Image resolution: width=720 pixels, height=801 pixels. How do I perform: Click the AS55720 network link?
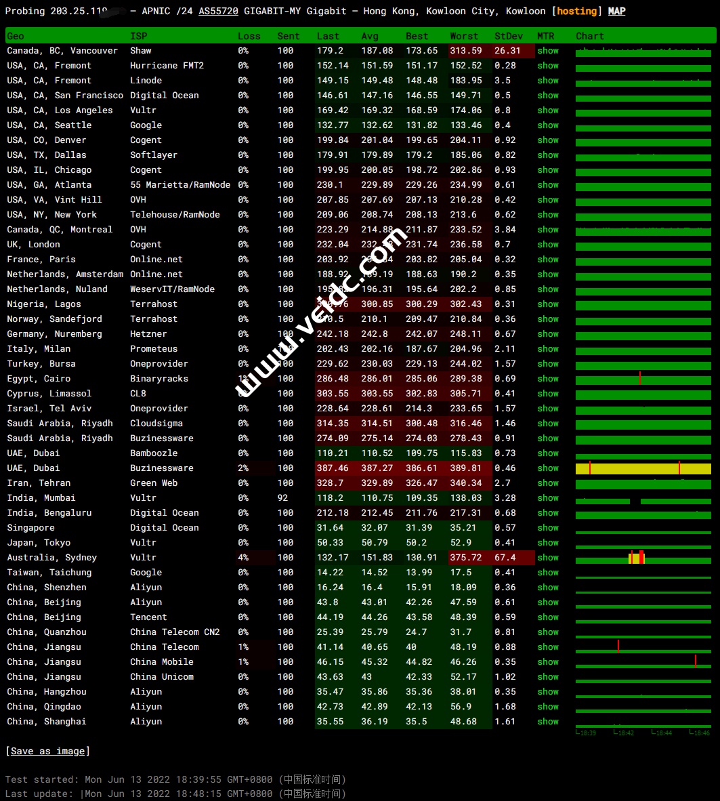[x=218, y=11]
